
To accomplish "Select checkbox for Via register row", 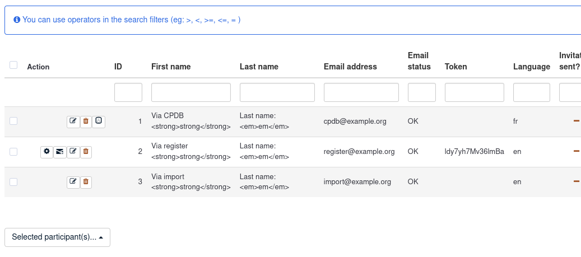I will pyautogui.click(x=13, y=151).
